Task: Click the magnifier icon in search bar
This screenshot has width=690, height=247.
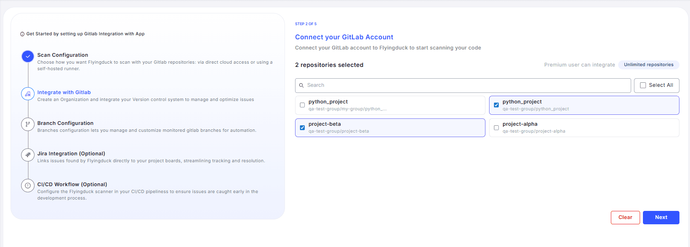Action: click(x=302, y=86)
